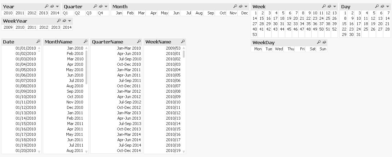
Task: Select Wed in the WeekDay list
Action: [x=279, y=49]
